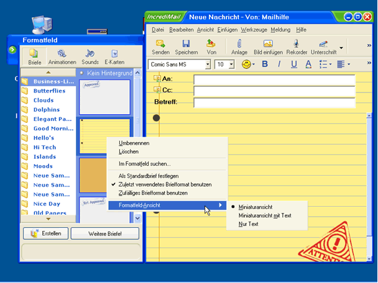378x283 pixels.
Task: Open the font size 10 dropdown
Action: [x=231, y=65]
